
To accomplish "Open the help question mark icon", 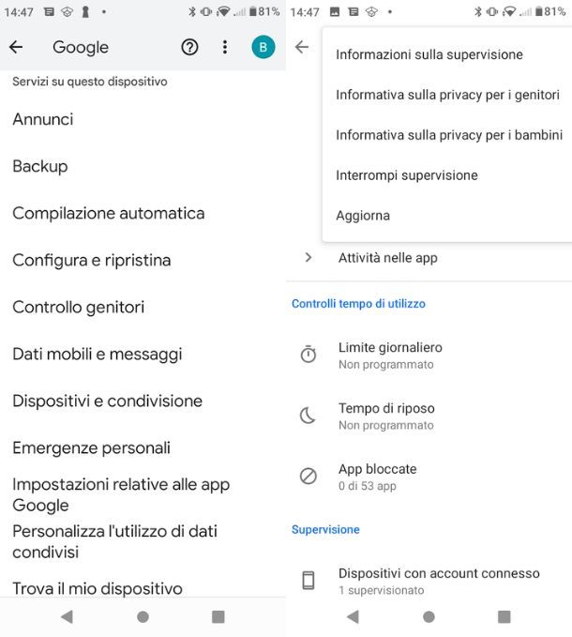I will [189, 47].
